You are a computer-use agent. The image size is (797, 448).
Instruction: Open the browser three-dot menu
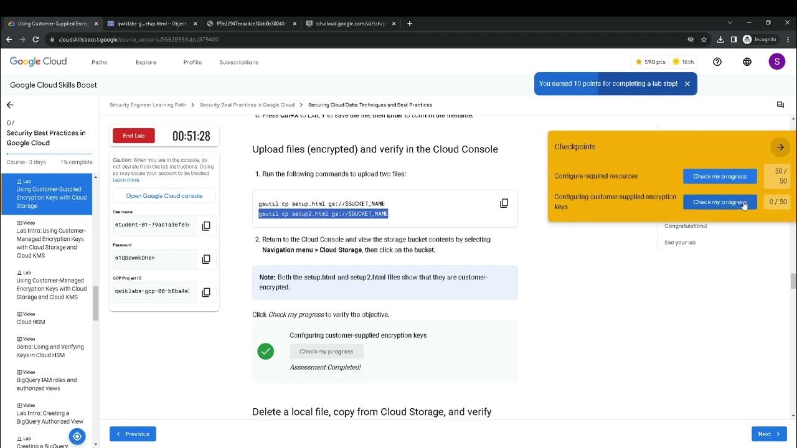point(787,39)
